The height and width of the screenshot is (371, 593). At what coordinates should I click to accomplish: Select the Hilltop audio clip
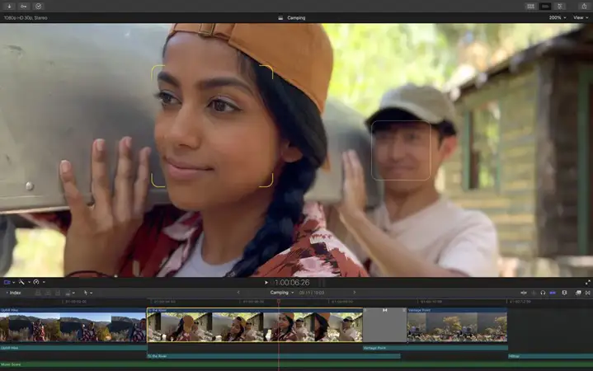click(x=551, y=356)
